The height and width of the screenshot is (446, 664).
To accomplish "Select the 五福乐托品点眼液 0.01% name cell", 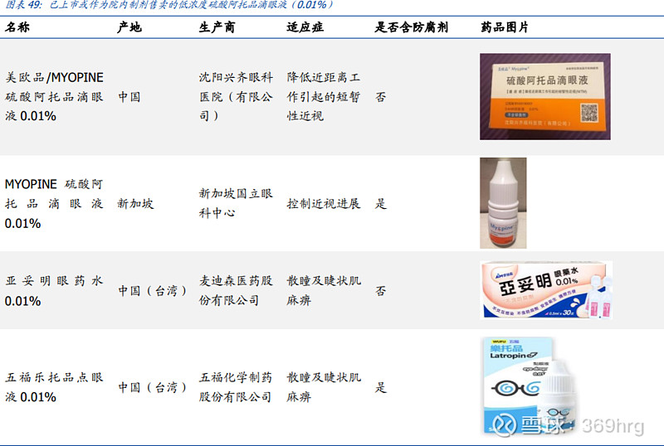I will (54, 387).
